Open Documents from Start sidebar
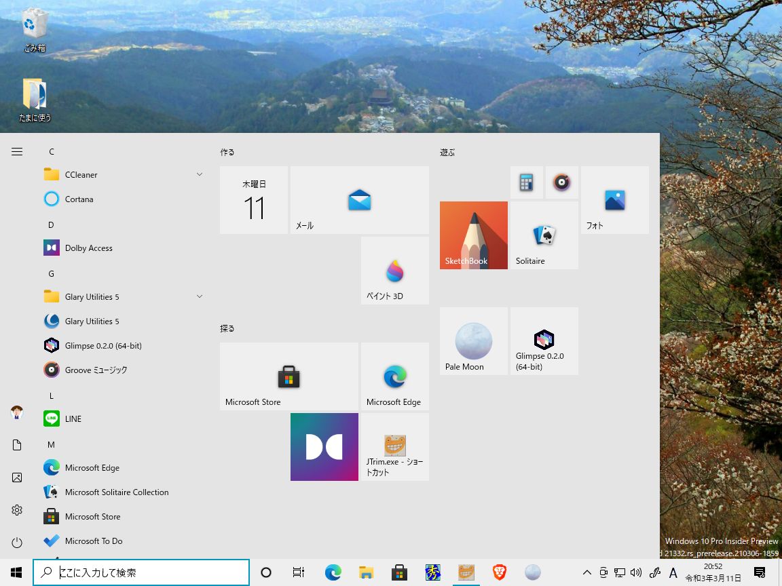Image resolution: width=782 pixels, height=586 pixels. tap(17, 444)
